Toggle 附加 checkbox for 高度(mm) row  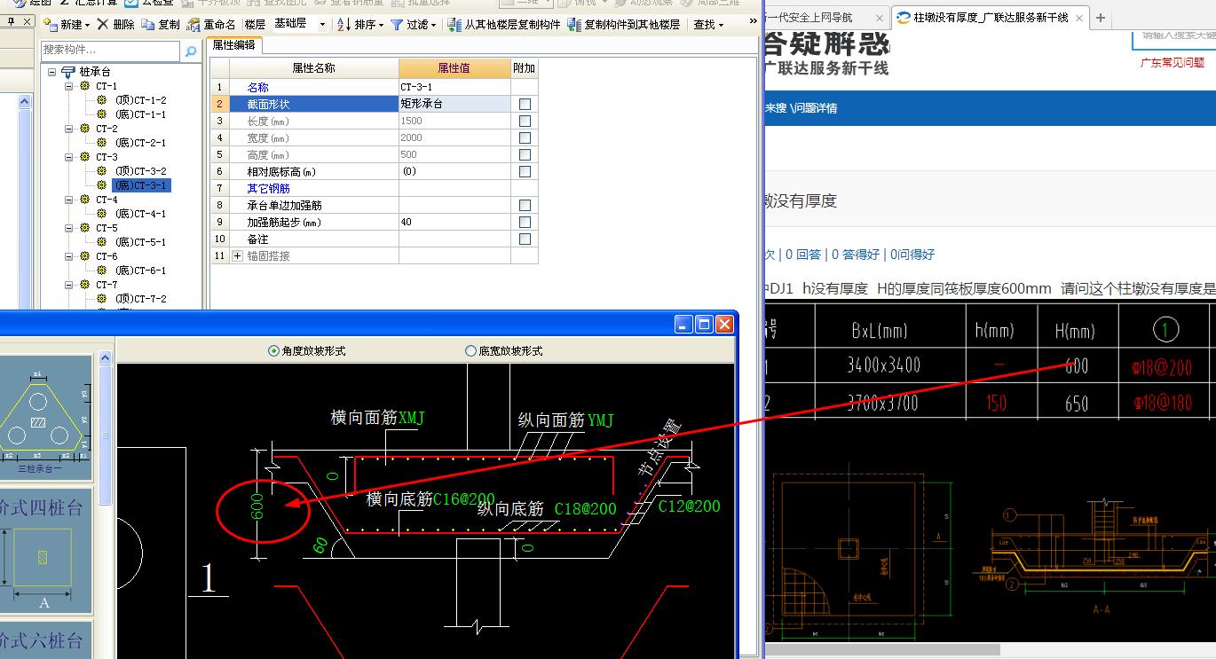525,155
